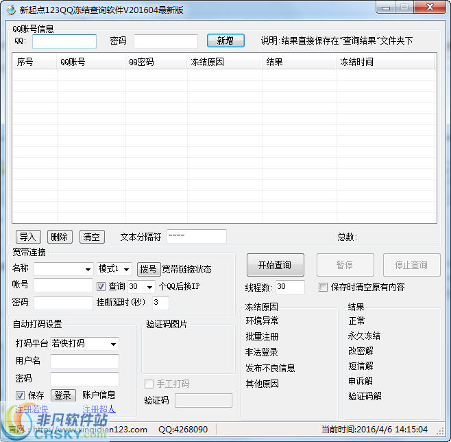The height and width of the screenshot is (442, 451).
Task: Click the 环境异常 freeze reason label
Action: pos(262,321)
